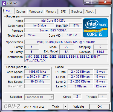
Task: Select the Ivy Bridge code name value
Action: (39, 25)
